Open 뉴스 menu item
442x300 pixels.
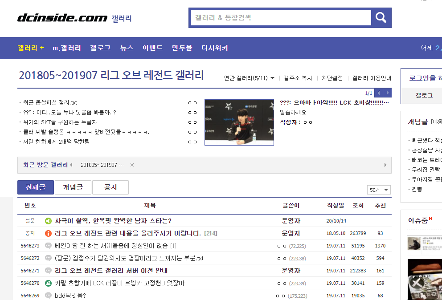point(127,48)
